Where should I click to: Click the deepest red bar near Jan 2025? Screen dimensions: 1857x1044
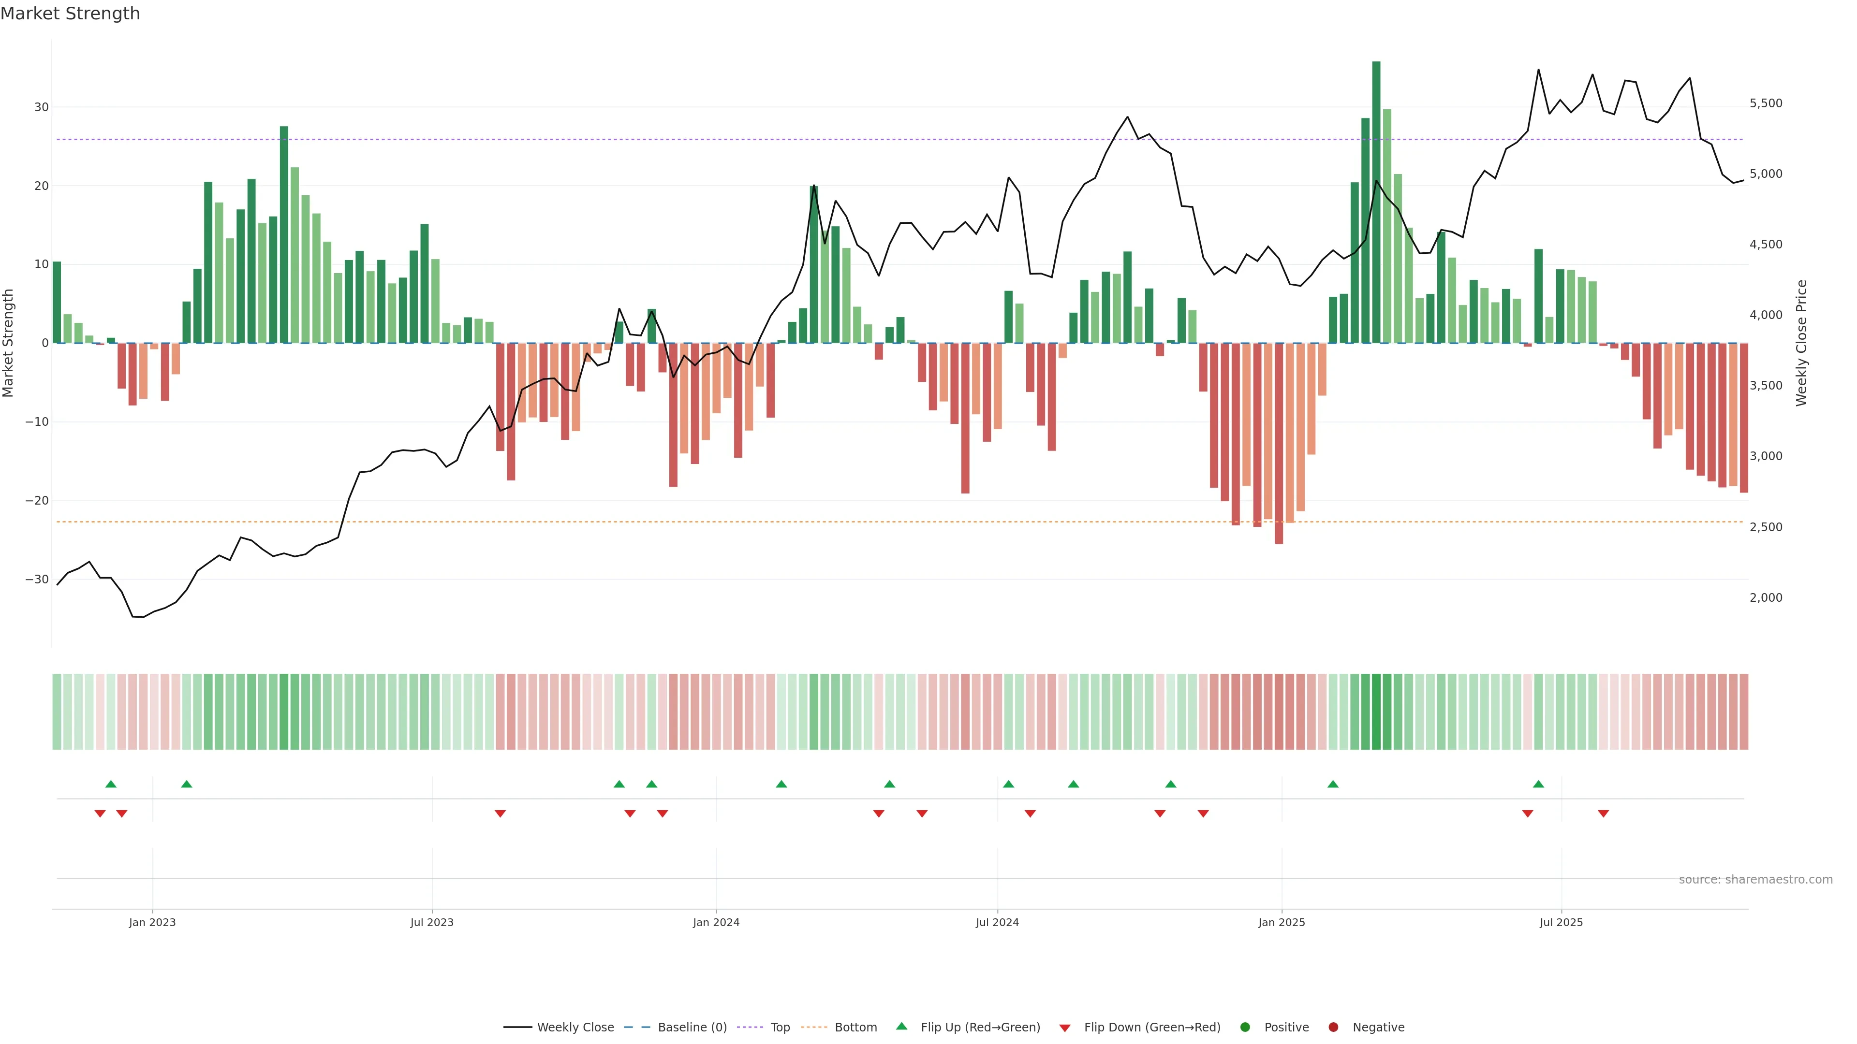tap(1279, 443)
